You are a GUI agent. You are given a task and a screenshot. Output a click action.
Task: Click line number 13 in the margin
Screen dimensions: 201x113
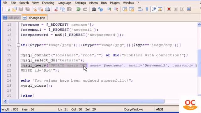tap(9, 24)
